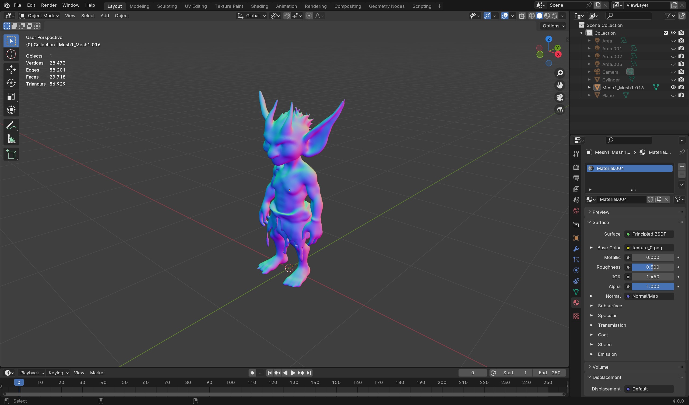This screenshot has width=689, height=405.
Task: Open the Render properties tab
Action: point(576,167)
